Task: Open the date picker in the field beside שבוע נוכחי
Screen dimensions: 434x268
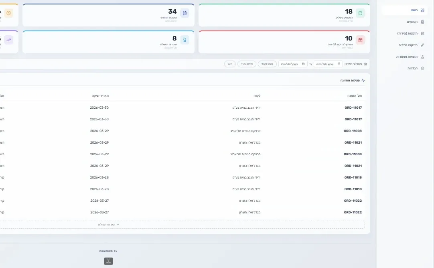Action: point(303,64)
